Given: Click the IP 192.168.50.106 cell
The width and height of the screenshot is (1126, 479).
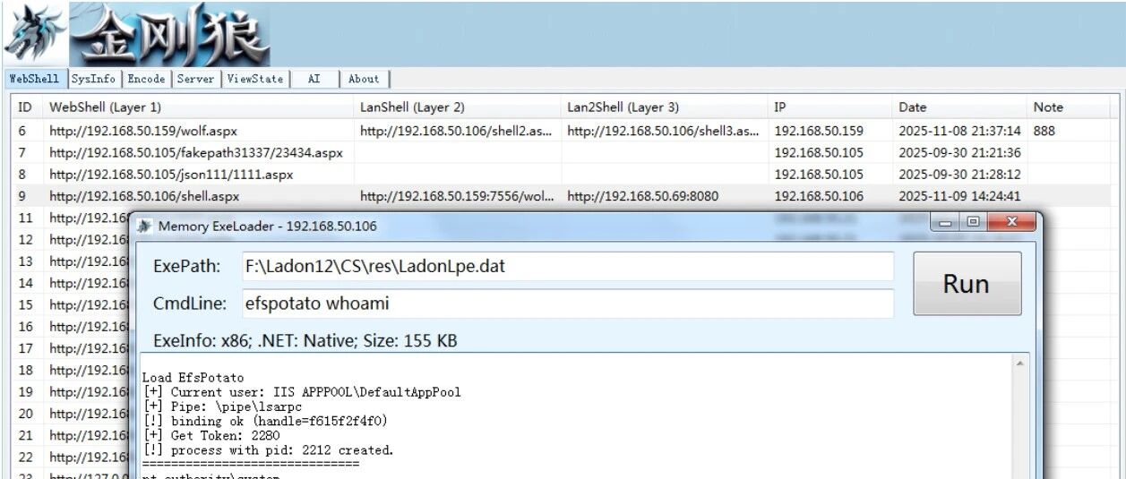Looking at the screenshot, I should [x=819, y=196].
